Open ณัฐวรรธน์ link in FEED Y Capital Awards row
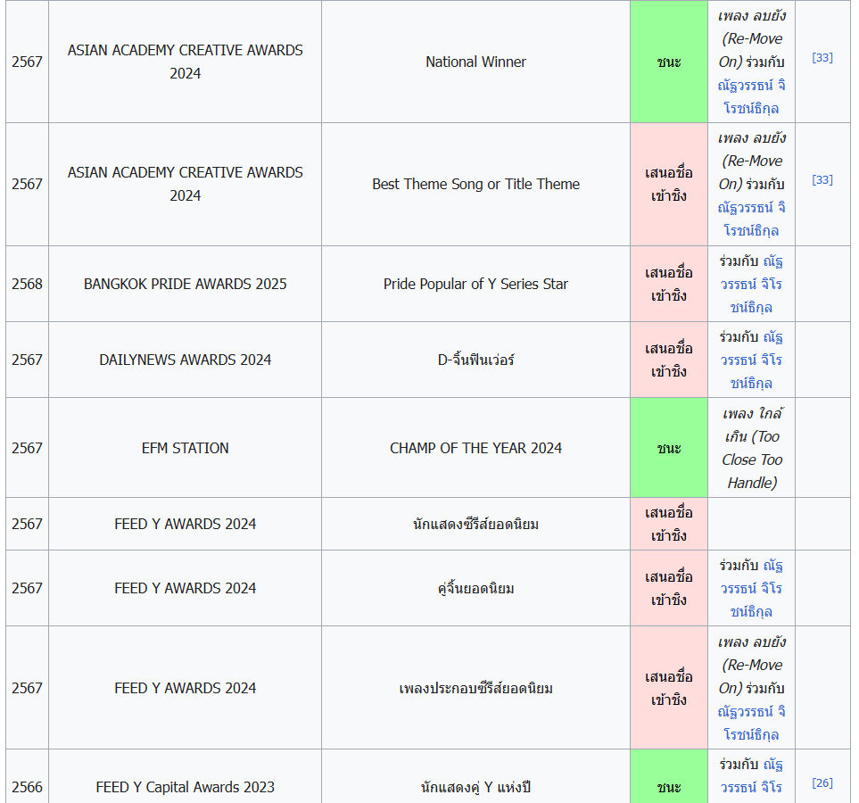 click(752, 778)
